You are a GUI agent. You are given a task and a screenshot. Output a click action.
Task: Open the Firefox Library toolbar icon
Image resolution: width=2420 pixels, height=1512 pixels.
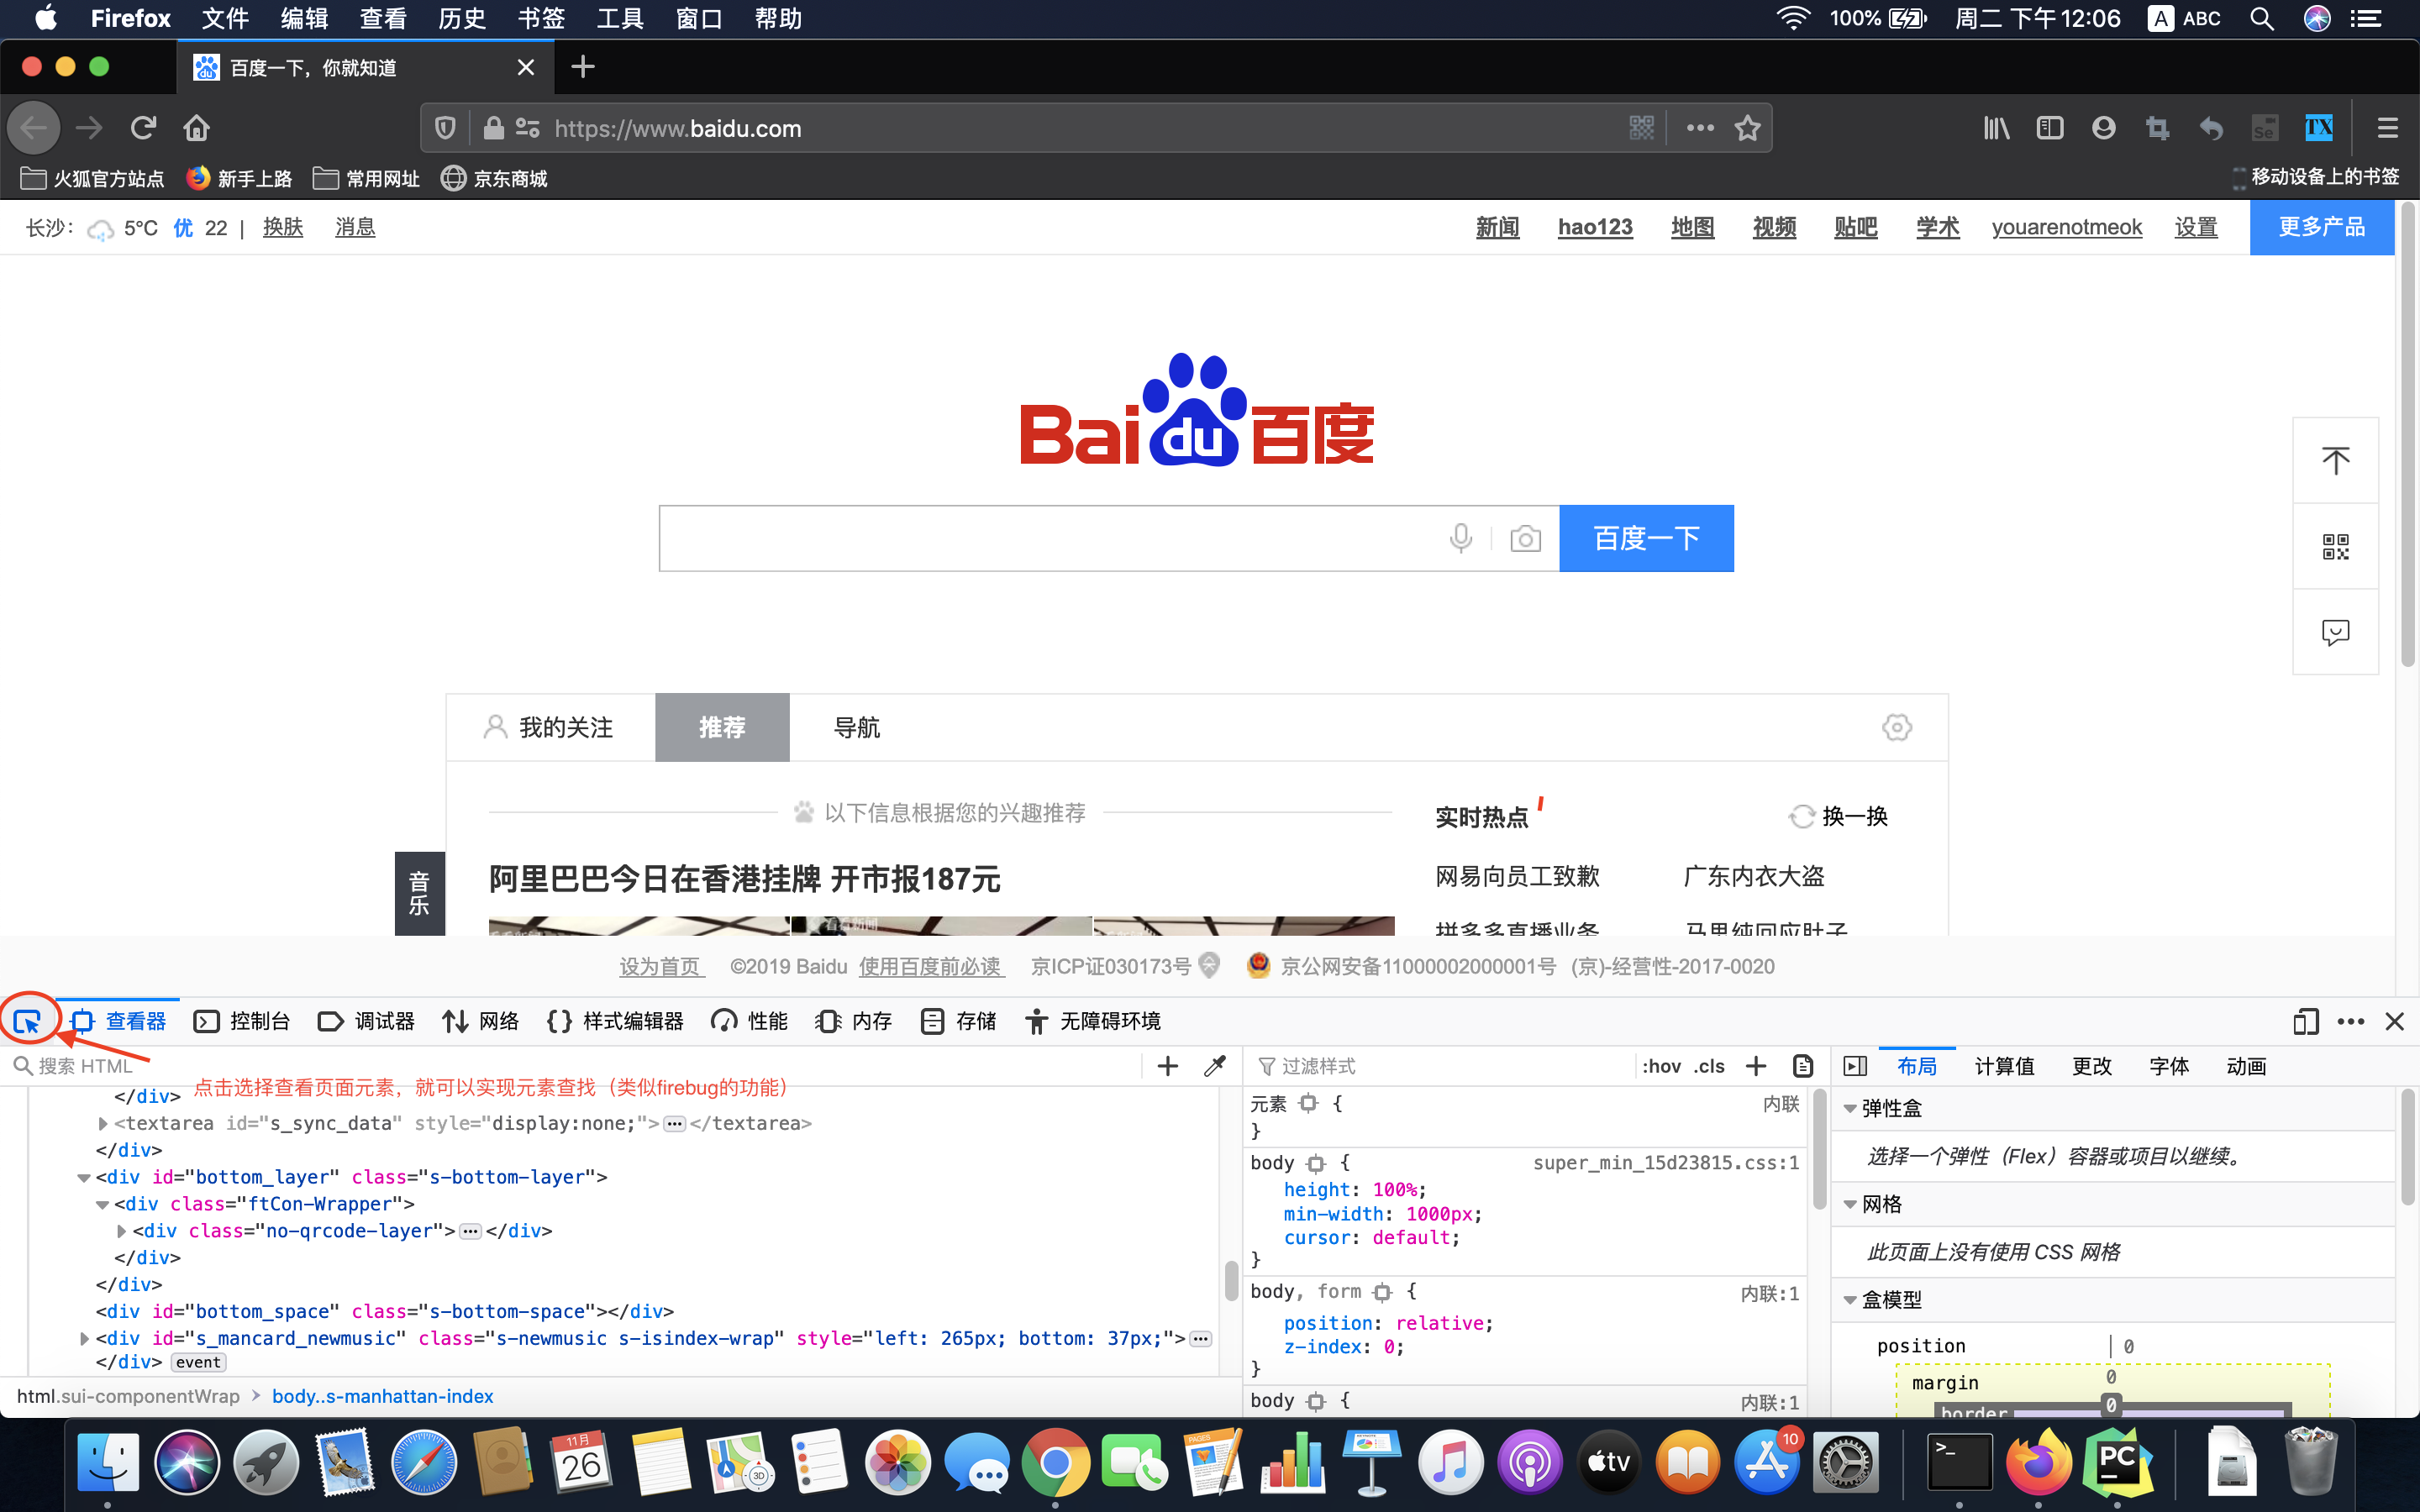pos(1996,128)
